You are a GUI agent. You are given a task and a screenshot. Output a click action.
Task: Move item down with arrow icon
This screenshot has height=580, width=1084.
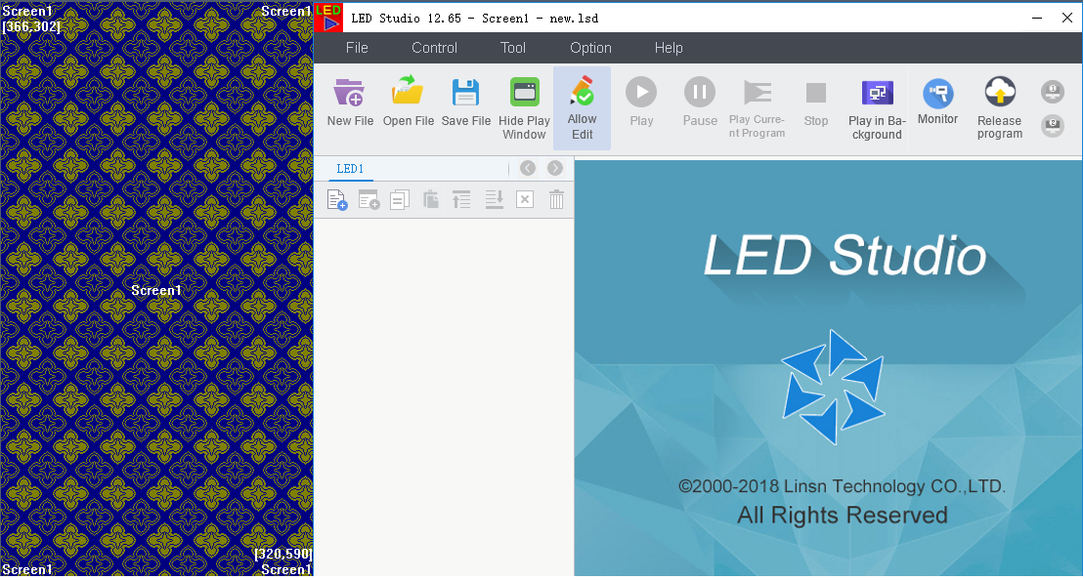click(495, 200)
